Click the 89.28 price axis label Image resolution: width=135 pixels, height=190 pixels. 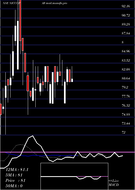click(x=126, y=24)
